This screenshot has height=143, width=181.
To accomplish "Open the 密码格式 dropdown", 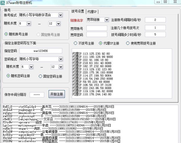I will pyautogui.click(x=61, y=59).
